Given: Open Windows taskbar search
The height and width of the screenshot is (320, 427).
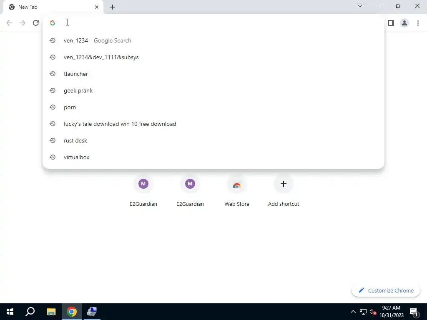Looking at the screenshot, I should pyautogui.click(x=30, y=312).
